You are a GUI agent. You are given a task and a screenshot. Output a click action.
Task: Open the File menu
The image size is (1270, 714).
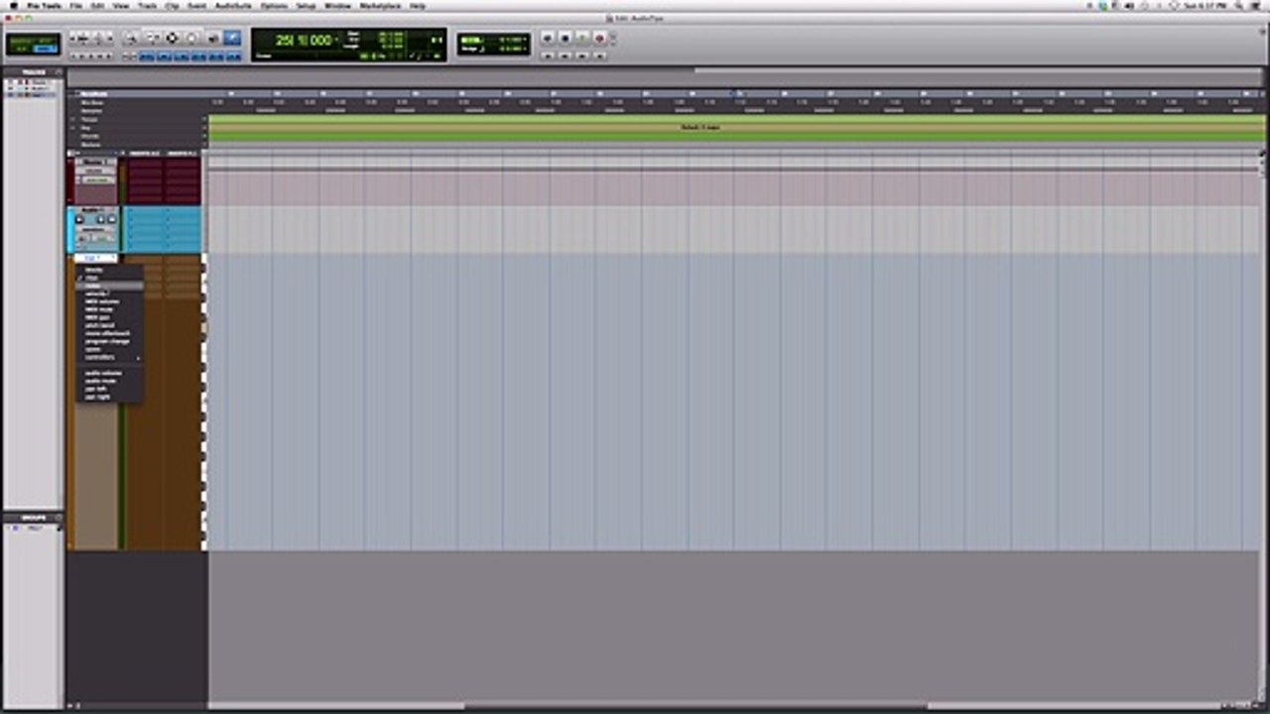point(76,5)
